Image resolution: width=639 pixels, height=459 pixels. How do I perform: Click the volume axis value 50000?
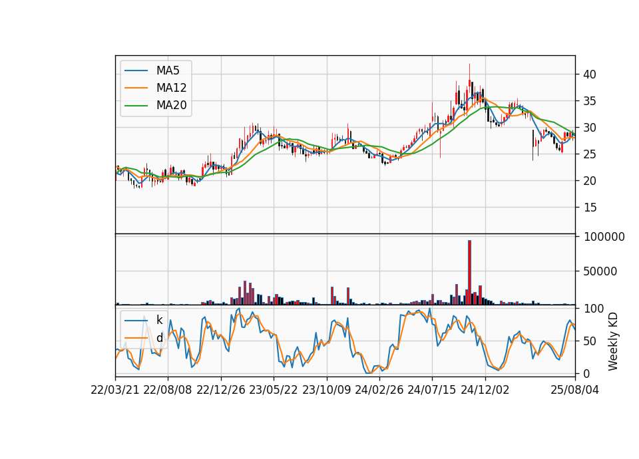600,271
